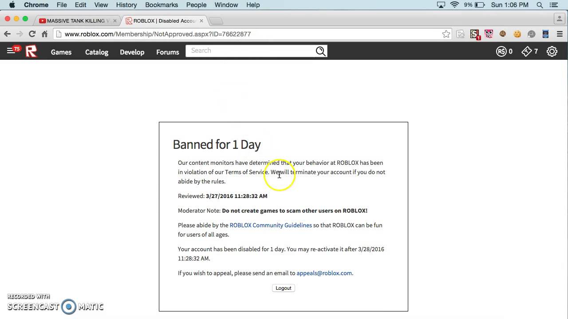Viewport: 568px width, 319px height.
Task: Click the Roblox+ extension icon
Action: click(461, 34)
